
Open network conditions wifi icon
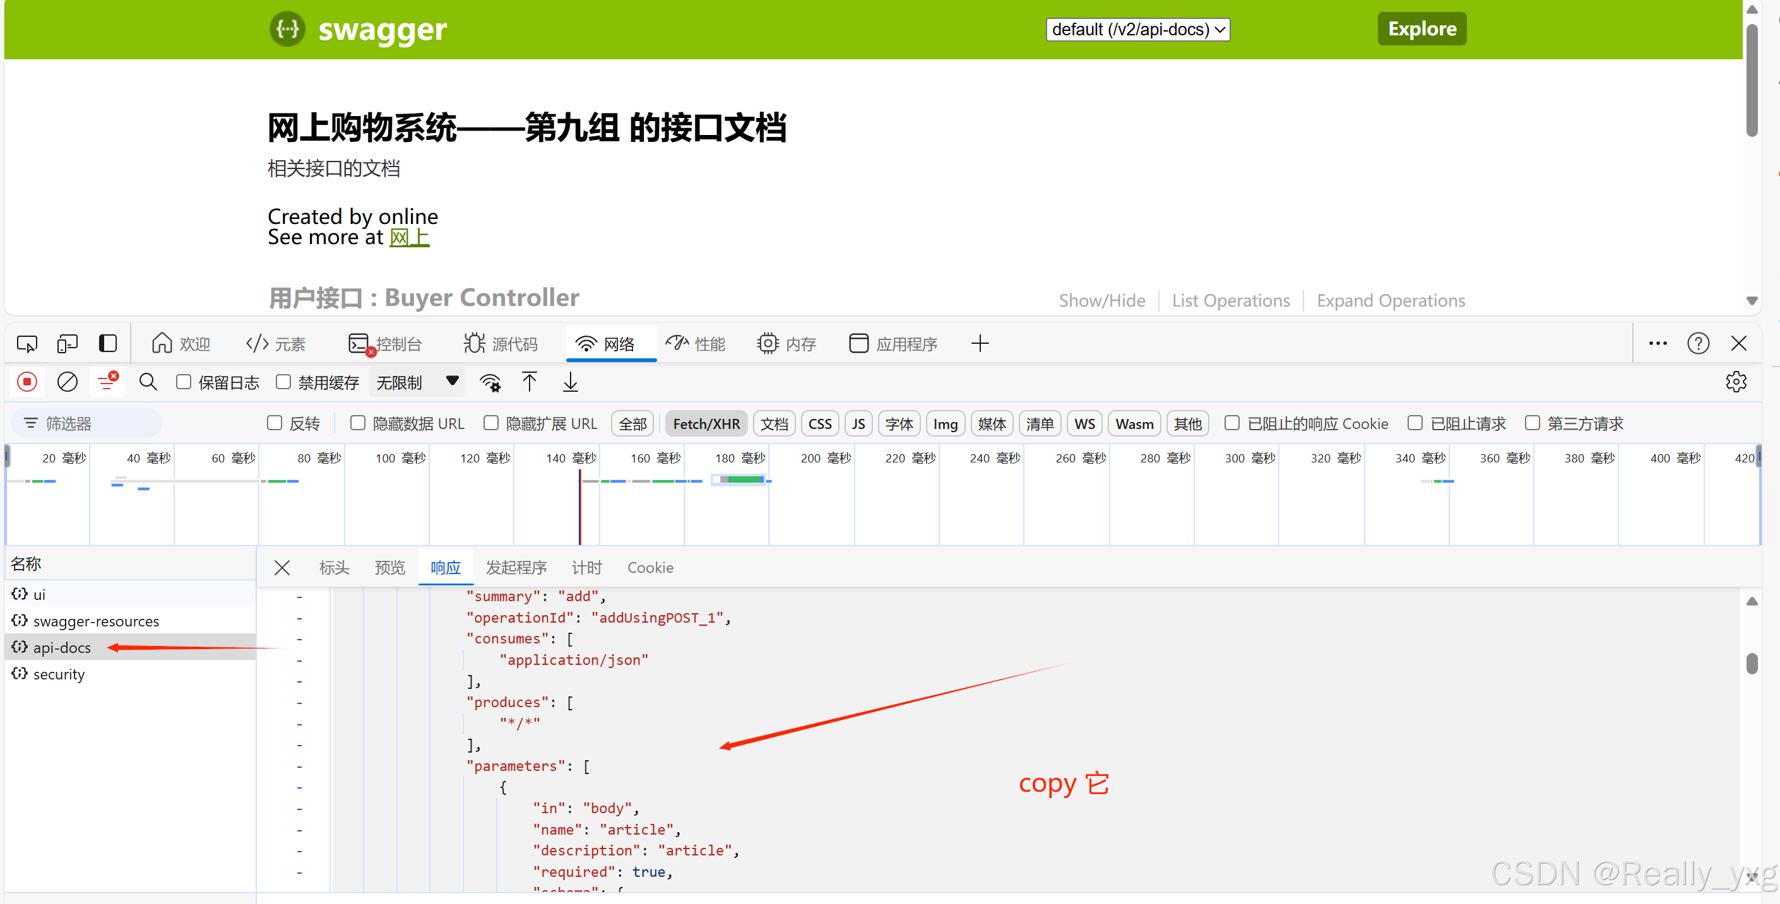[x=490, y=382]
